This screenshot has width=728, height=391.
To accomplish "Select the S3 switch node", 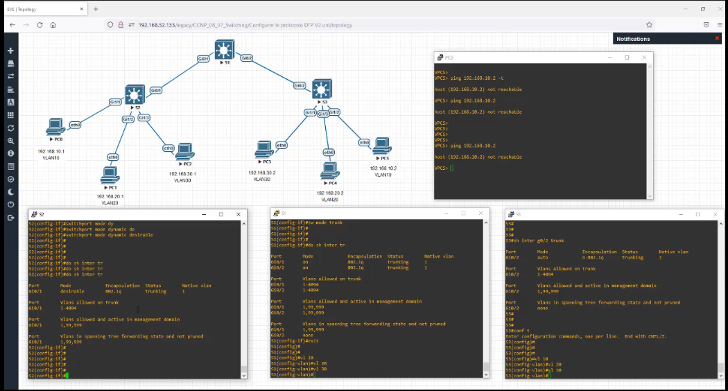I will (x=320, y=90).
